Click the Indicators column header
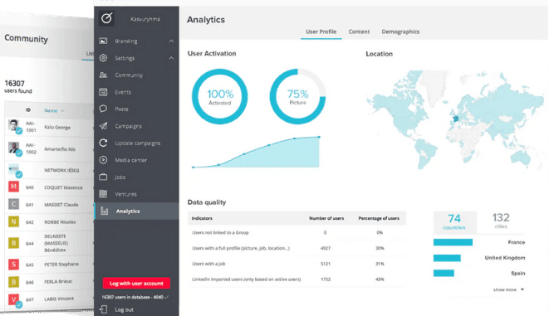Screen dimensions: 549x316 (x=202, y=218)
